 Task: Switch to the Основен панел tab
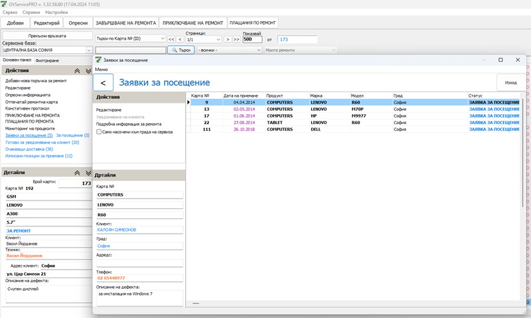tap(17, 60)
